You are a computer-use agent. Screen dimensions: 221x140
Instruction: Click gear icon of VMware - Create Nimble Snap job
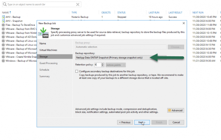pyautogui.click(x=3, y=57)
